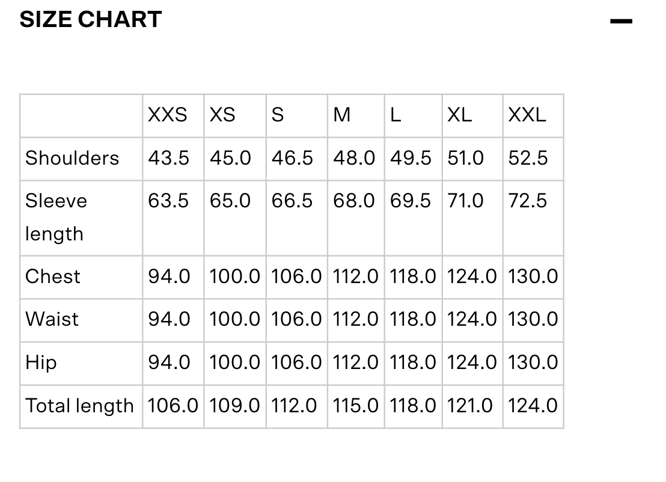This screenshot has width=666, height=482.
Task: Click the 52.5 Shoulders value for XXL
Action: coord(528,158)
